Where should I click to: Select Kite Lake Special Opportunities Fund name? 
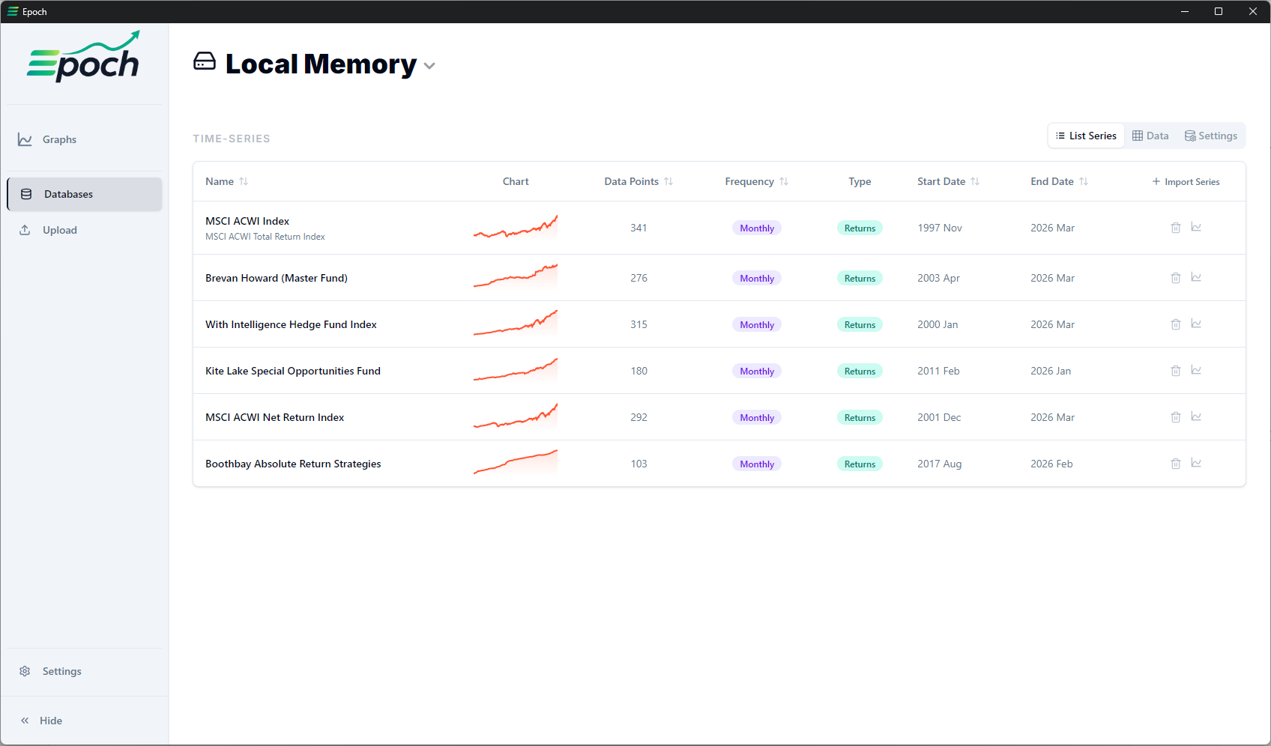[x=293, y=371]
